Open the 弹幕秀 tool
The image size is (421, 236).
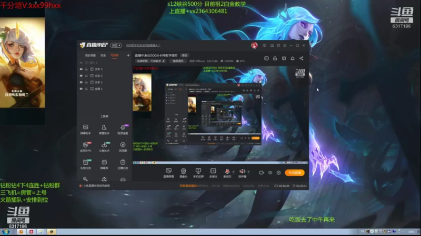click(x=104, y=164)
